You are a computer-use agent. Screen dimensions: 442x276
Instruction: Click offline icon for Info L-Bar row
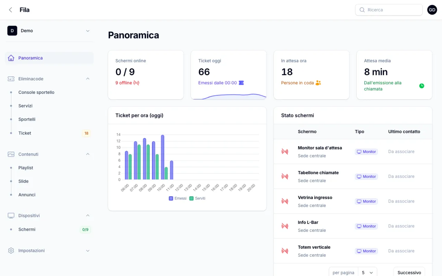pyautogui.click(x=285, y=226)
